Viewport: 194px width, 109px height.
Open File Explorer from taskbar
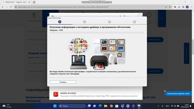pos(106,106)
